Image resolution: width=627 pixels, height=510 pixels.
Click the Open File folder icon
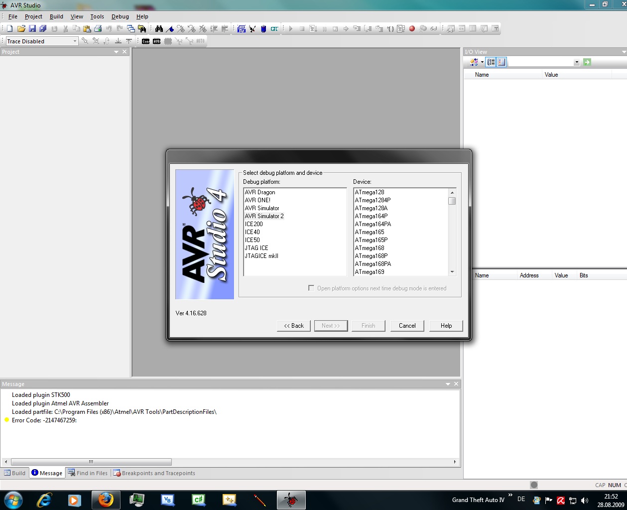pos(21,29)
